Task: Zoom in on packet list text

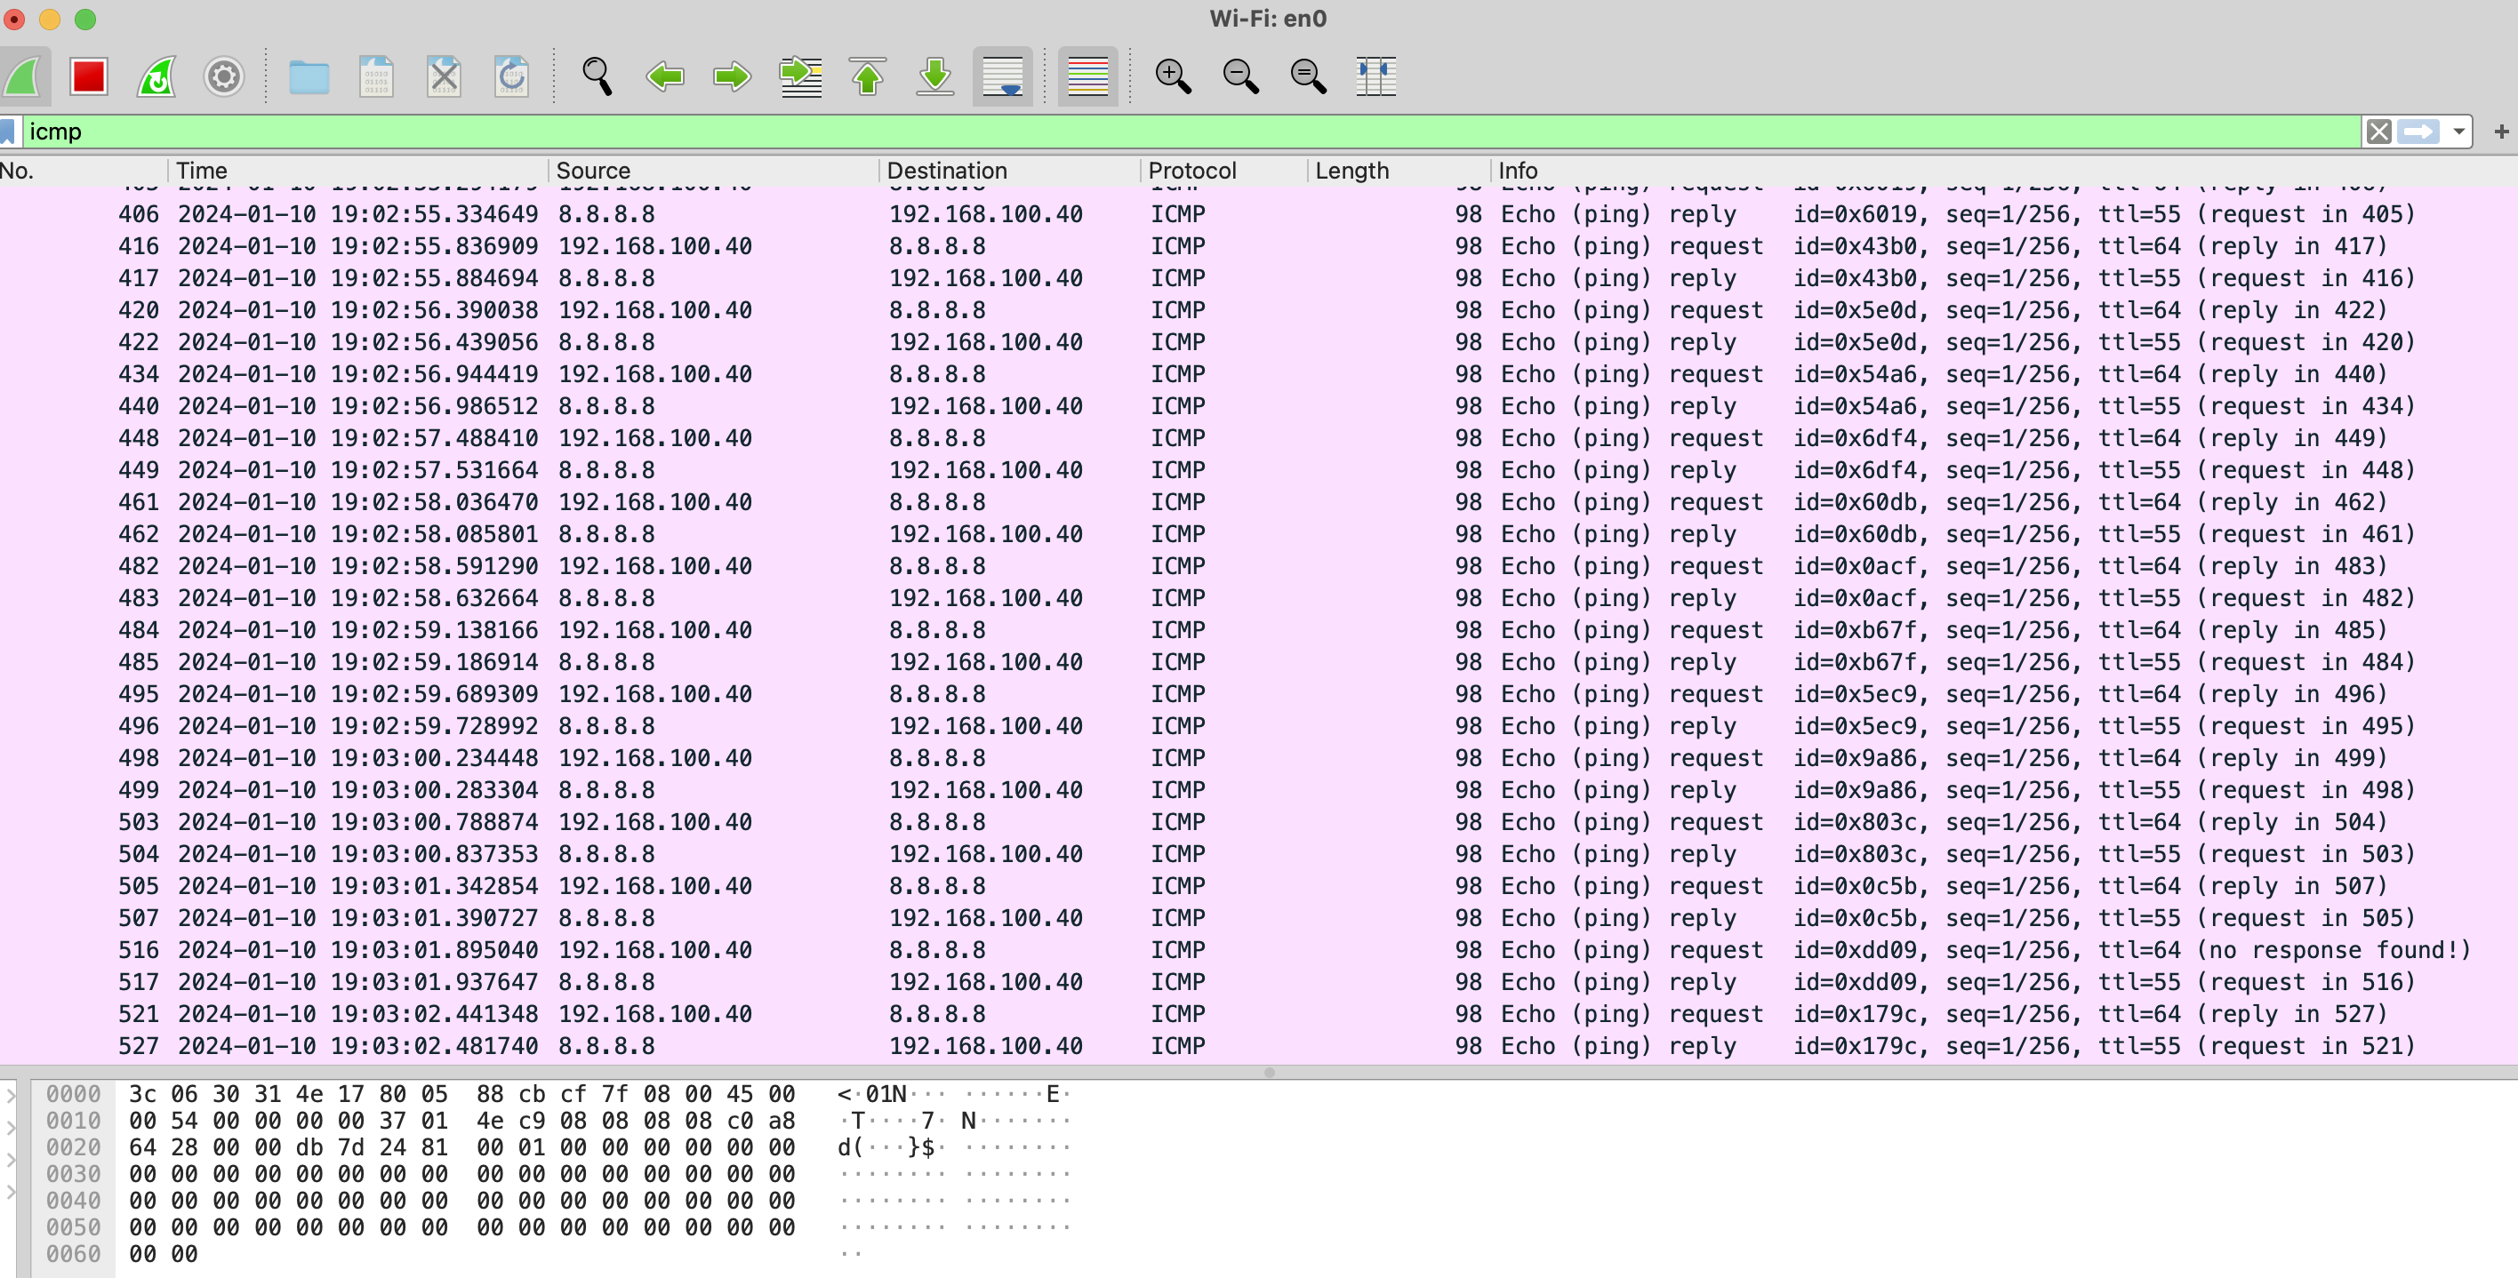Action: tap(1172, 76)
